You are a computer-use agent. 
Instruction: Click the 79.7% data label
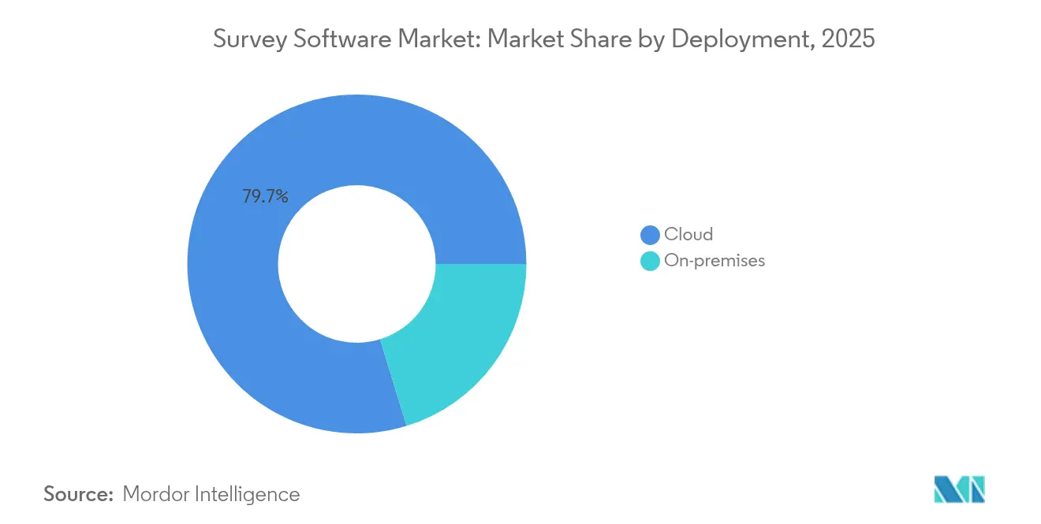pos(265,196)
